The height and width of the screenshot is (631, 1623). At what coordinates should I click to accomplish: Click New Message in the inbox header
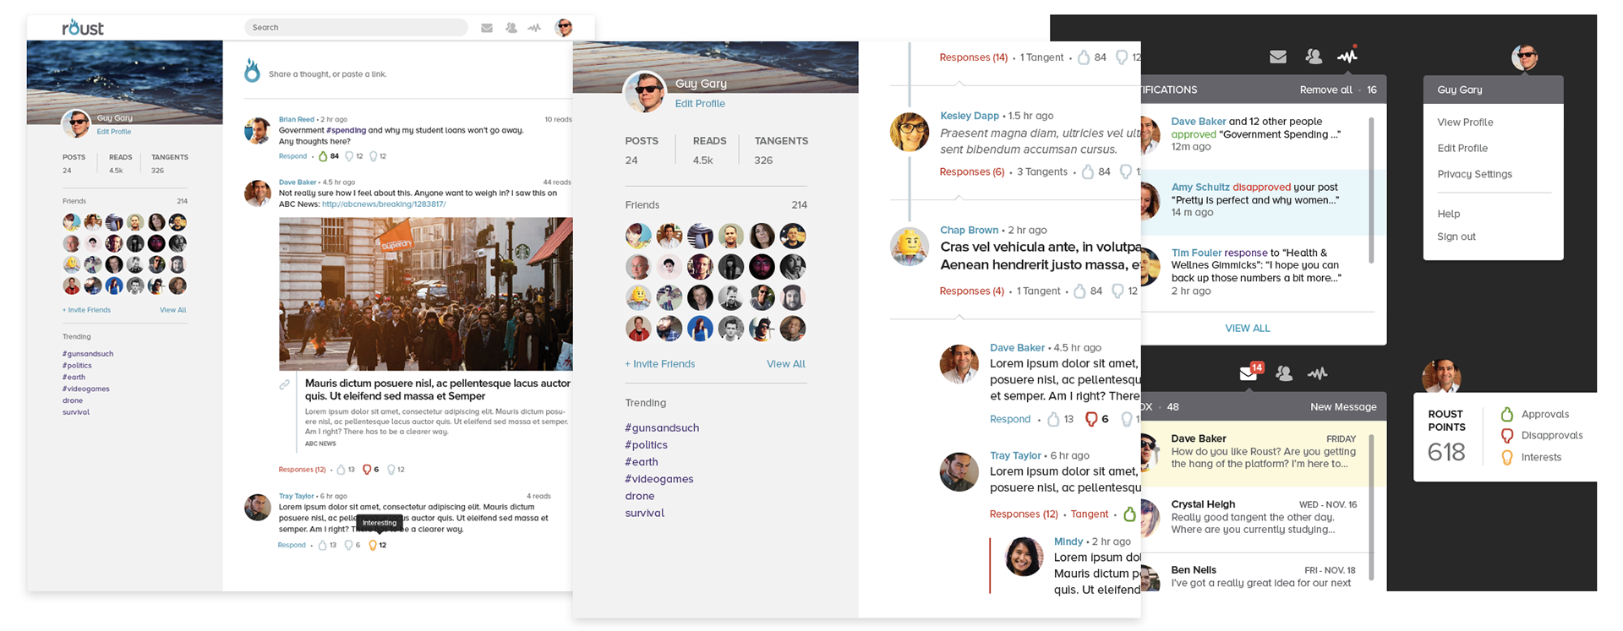(1343, 407)
